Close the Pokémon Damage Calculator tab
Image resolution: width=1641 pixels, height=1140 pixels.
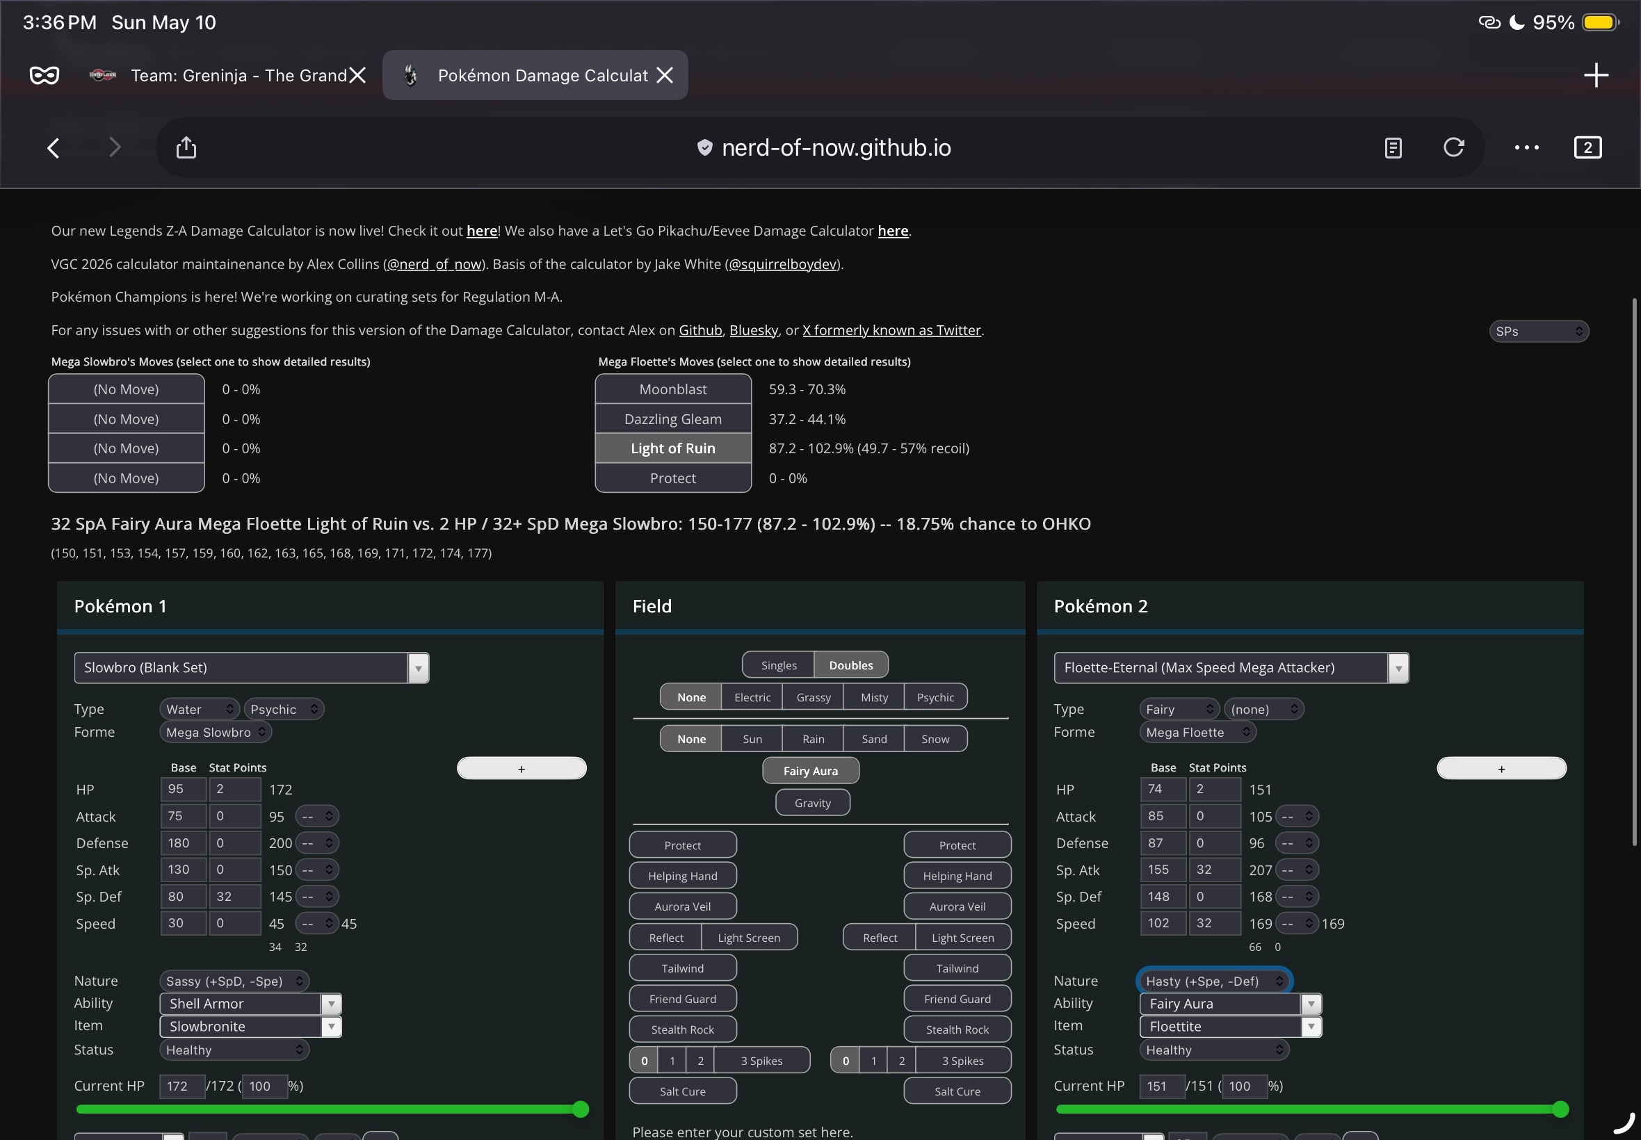(665, 75)
